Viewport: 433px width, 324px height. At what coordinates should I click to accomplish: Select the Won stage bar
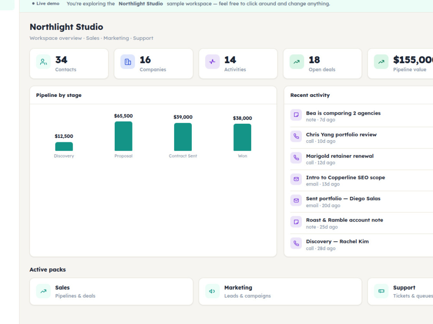click(242, 138)
